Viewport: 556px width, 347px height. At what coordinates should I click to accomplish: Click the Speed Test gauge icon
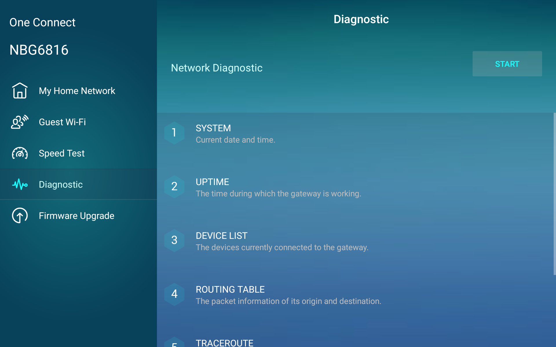click(x=20, y=153)
